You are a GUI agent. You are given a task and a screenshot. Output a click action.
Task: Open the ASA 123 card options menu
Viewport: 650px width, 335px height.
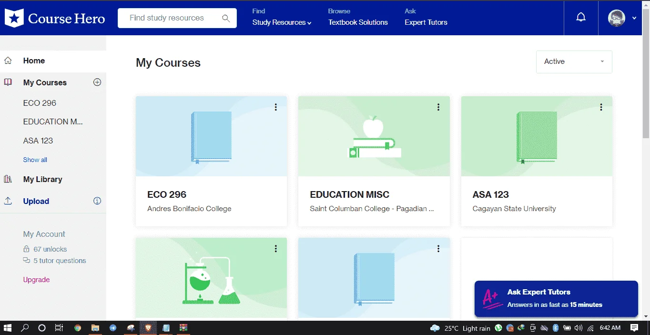(x=601, y=107)
